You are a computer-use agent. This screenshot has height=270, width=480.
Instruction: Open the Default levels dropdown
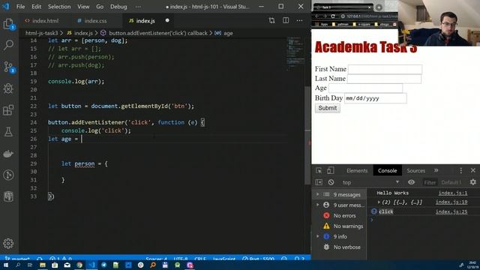click(451, 182)
